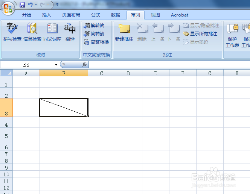Open the Name Box dropdown arrow

(x=56, y=65)
